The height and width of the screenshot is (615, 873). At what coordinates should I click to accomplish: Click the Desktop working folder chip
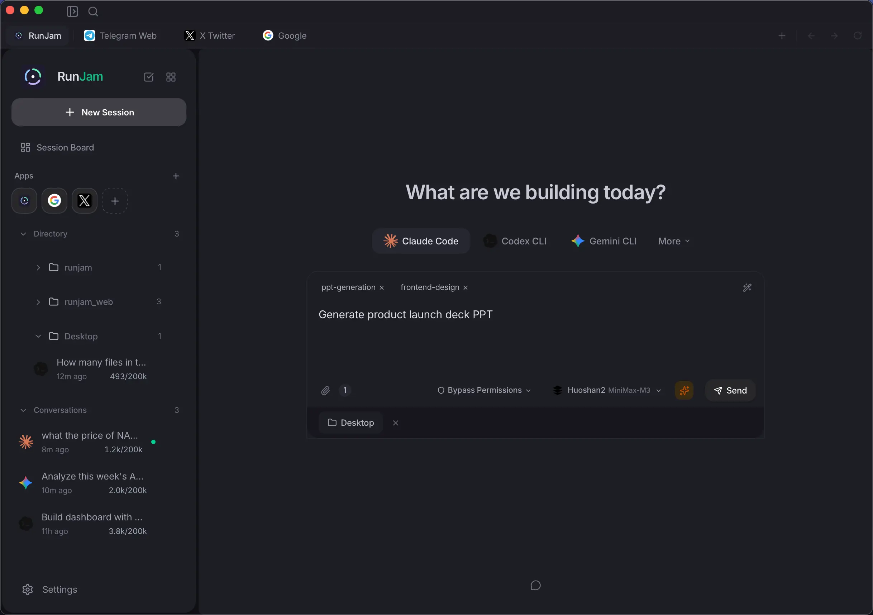[350, 423]
